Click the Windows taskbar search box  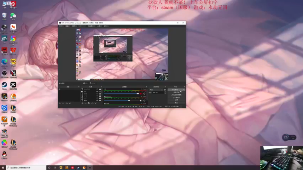pyautogui.click(x=26, y=168)
